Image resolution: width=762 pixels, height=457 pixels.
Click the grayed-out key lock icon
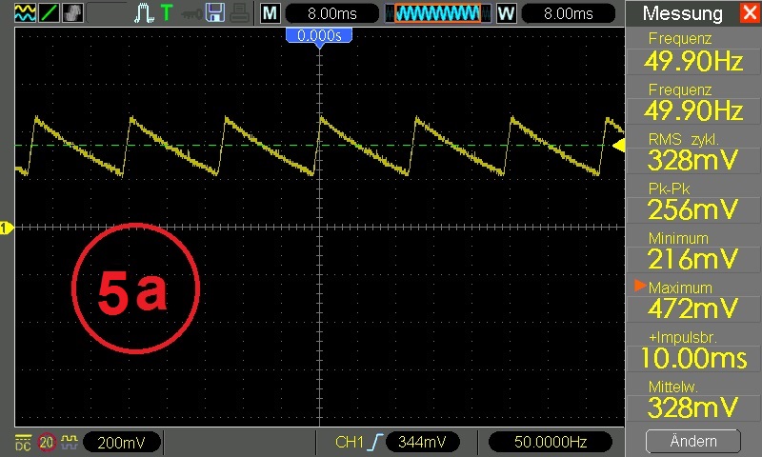pos(191,14)
